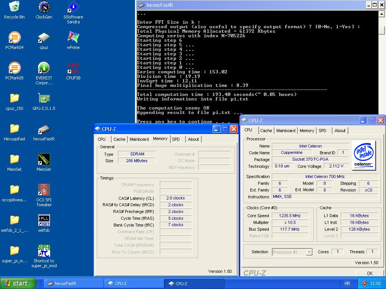The height and width of the screenshot is (289, 386).
Task: Open About tab in the Memory CPU-Z window
Action: [193, 139]
